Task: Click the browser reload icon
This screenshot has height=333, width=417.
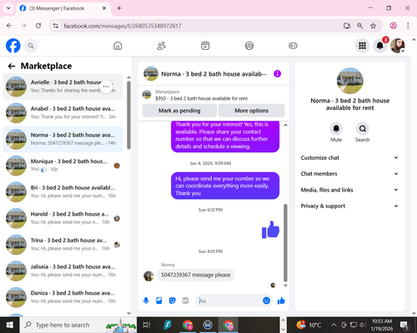Action: click(38, 26)
